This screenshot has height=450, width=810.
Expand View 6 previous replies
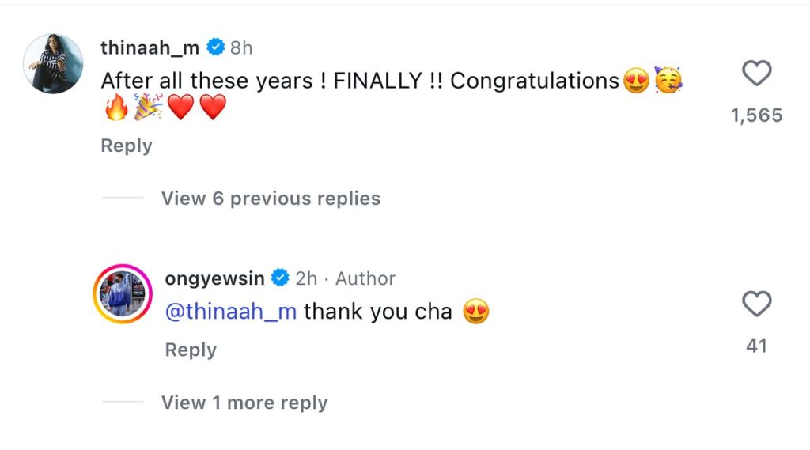pos(271,199)
